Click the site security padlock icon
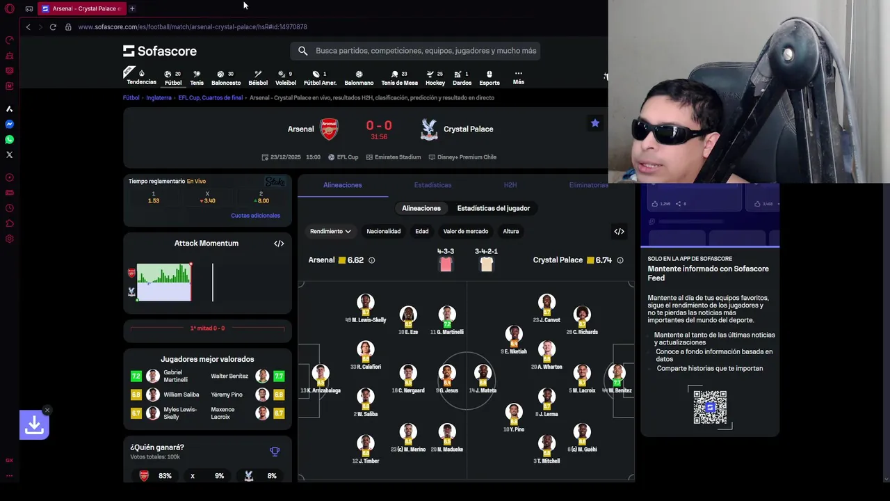Viewport: 890px width, 501px height. pyautogui.click(x=68, y=27)
